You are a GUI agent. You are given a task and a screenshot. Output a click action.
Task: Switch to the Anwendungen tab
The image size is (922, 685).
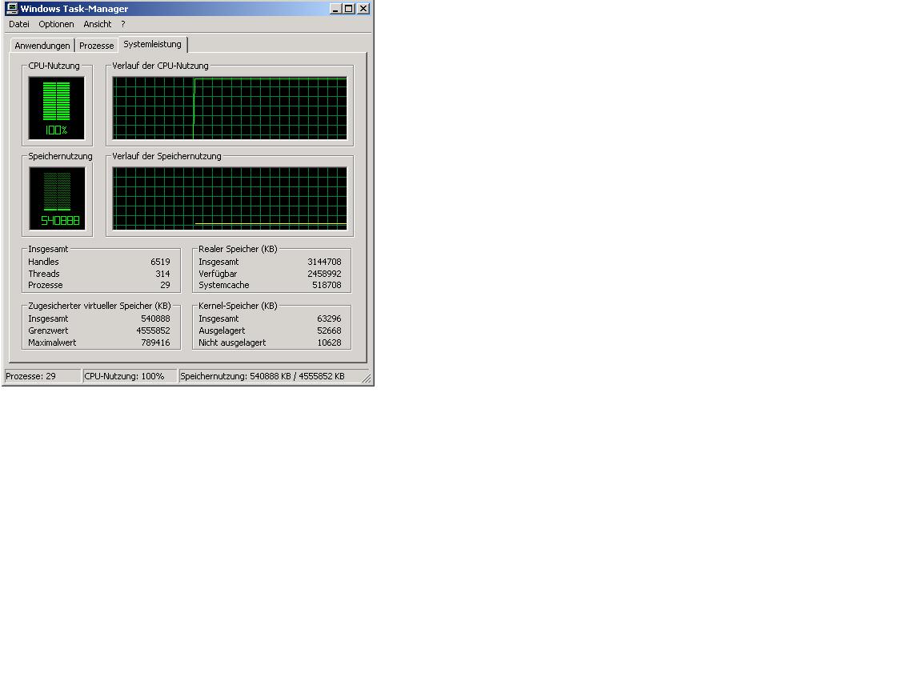pyautogui.click(x=42, y=46)
